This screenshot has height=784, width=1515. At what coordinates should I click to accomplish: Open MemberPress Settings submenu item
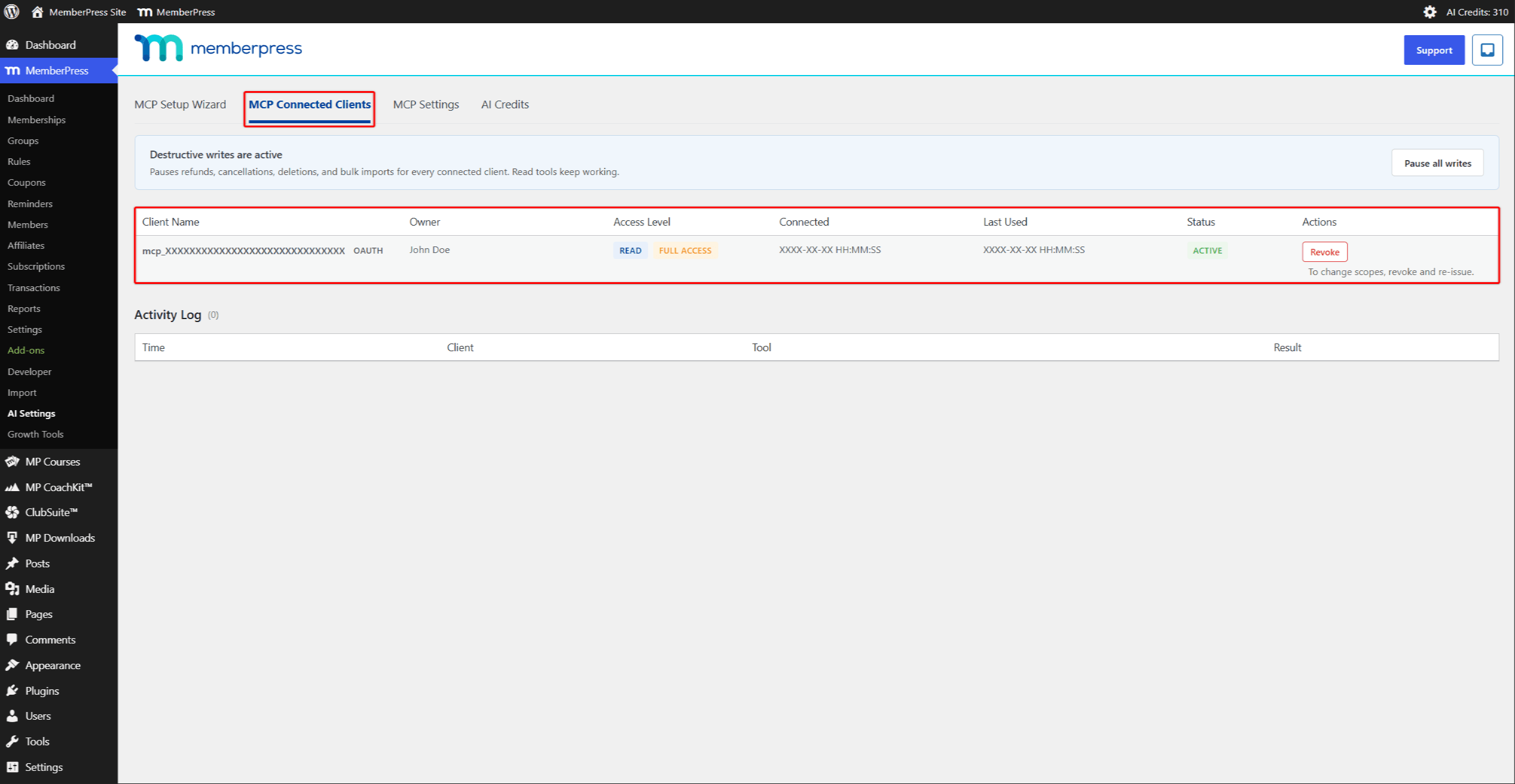tap(24, 329)
